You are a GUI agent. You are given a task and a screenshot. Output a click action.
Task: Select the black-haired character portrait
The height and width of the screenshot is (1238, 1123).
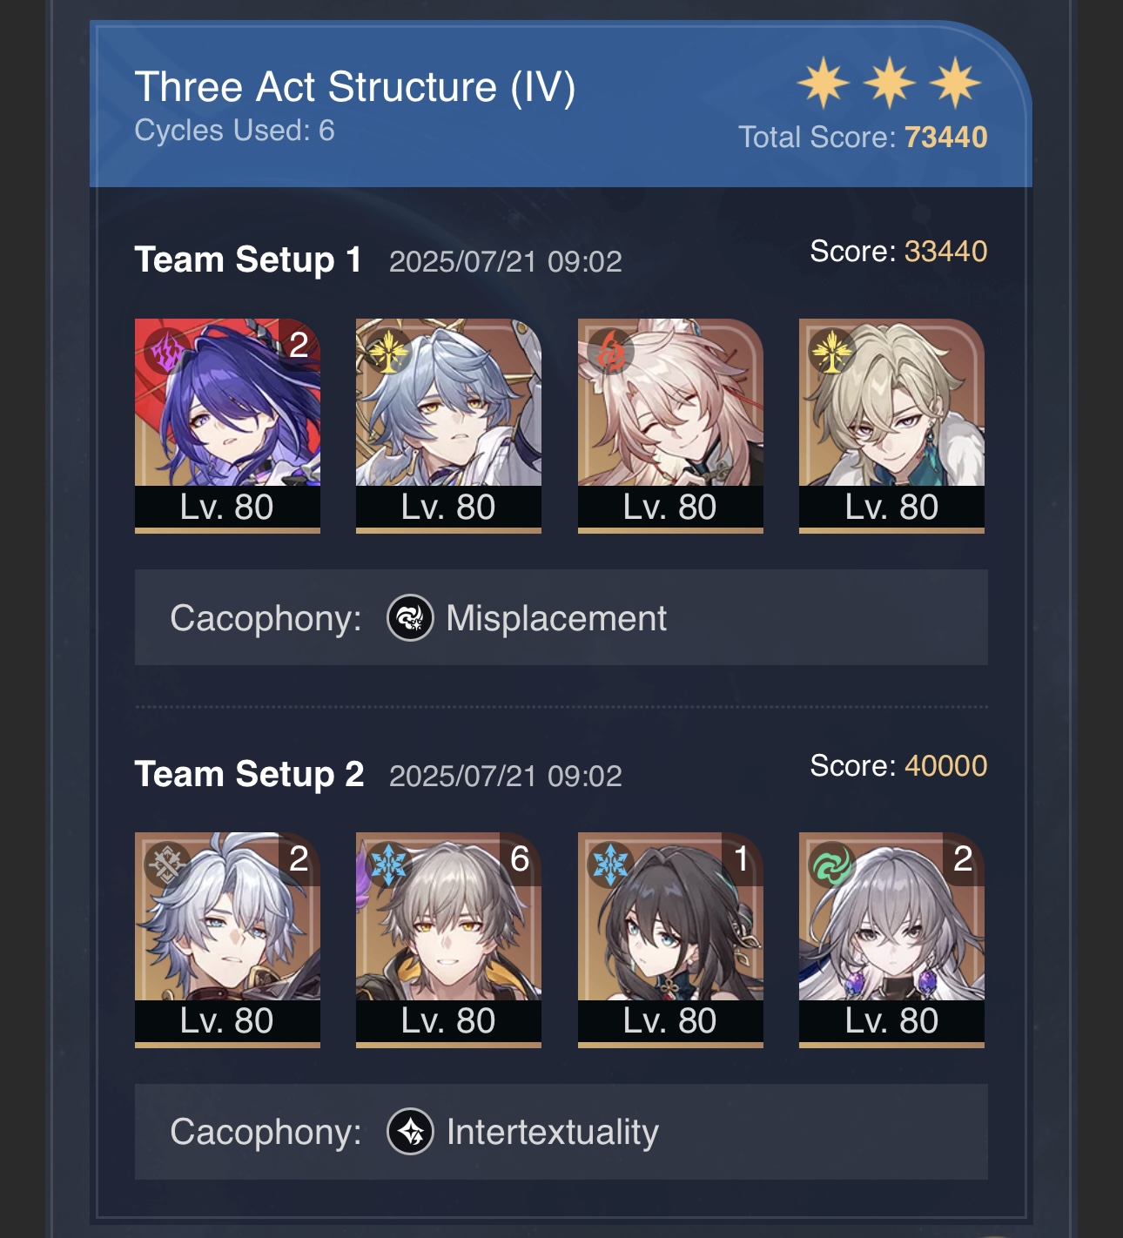pyautogui.click(x=670, y=939)
